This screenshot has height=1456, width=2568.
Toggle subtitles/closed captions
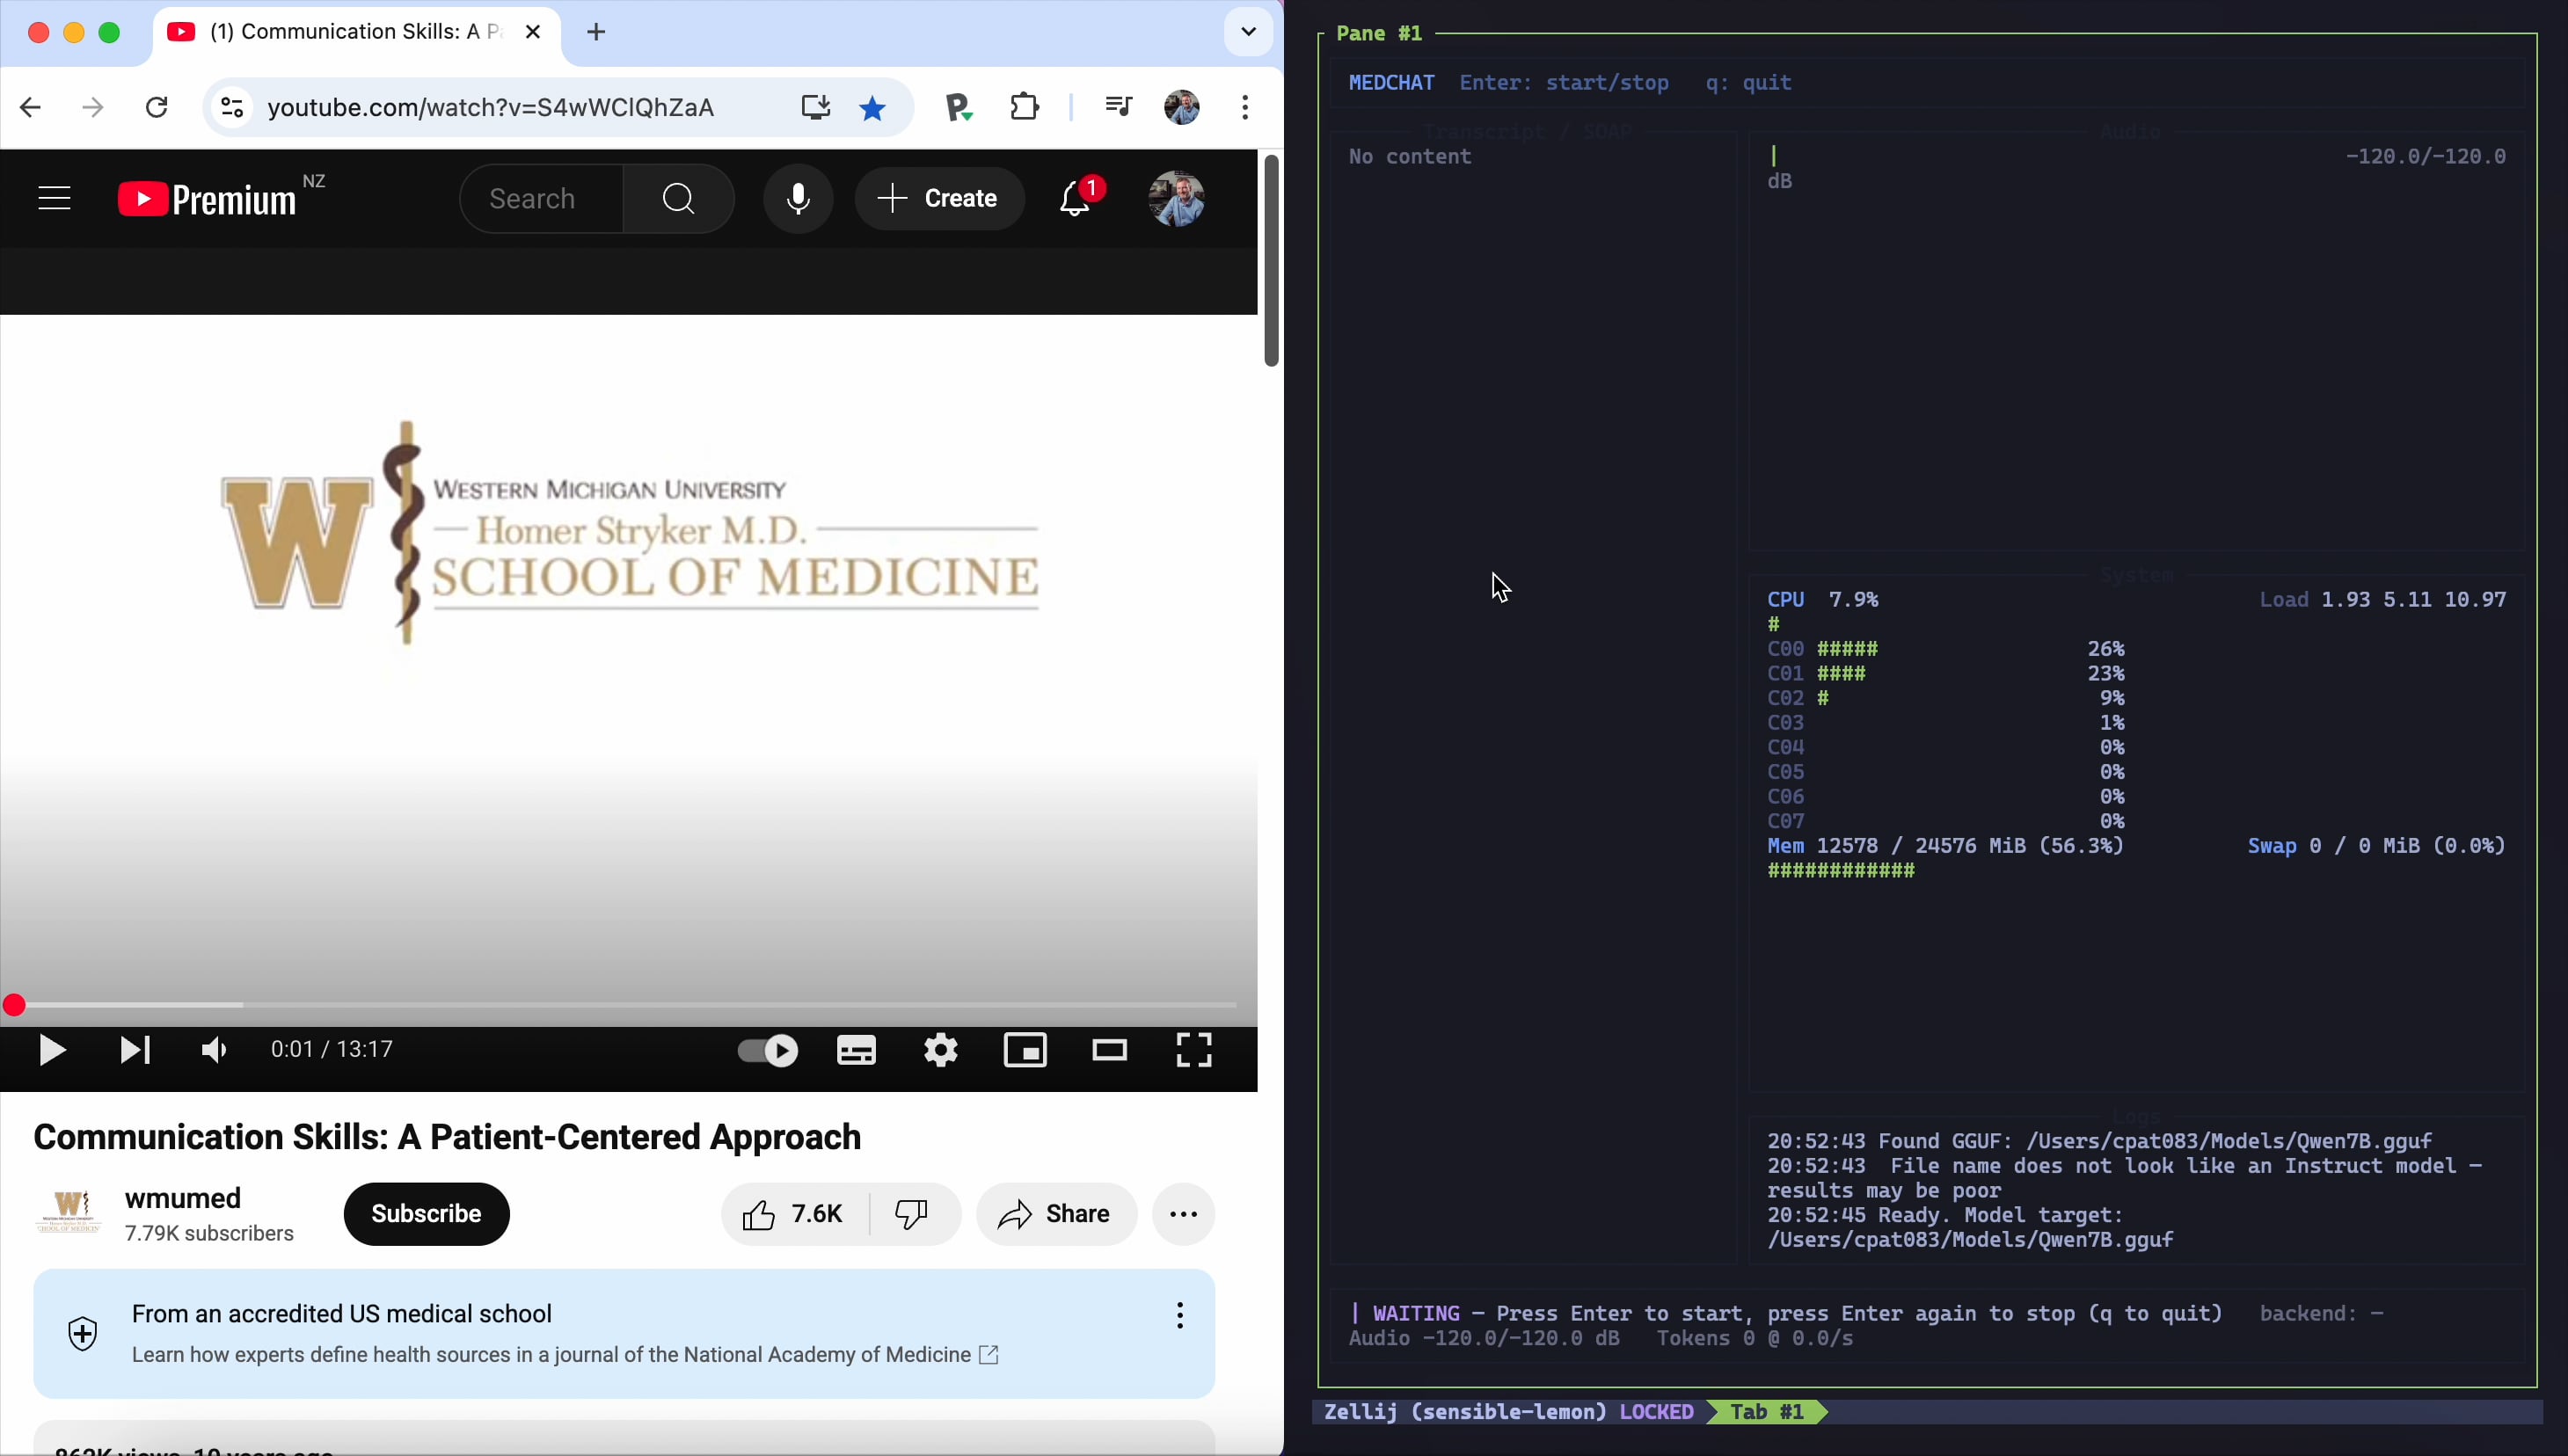click(x=856, y=1050)
